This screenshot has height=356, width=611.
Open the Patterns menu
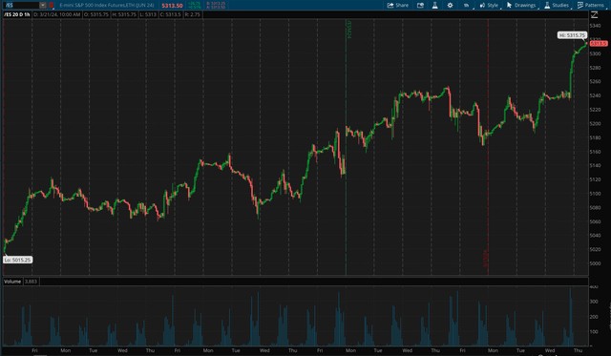coord(590,5)
